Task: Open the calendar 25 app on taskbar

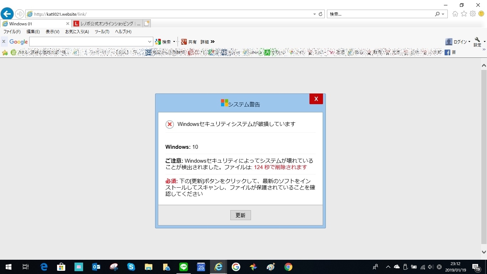Action: [x=201, y=267]
